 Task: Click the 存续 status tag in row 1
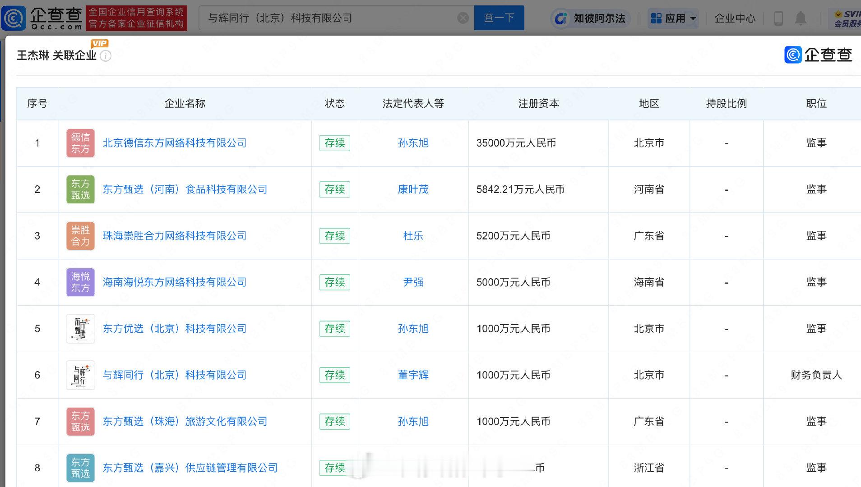pos(335,143)
